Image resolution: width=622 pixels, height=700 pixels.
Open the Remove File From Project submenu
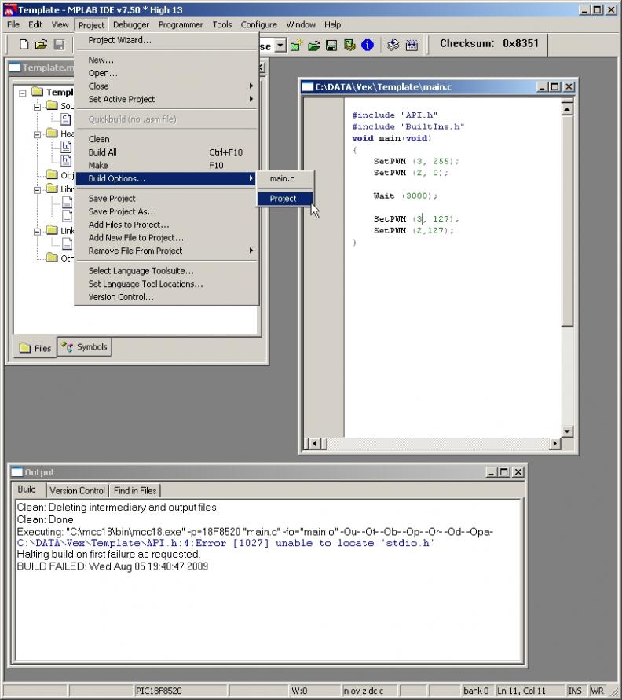[x=167, y=251]
